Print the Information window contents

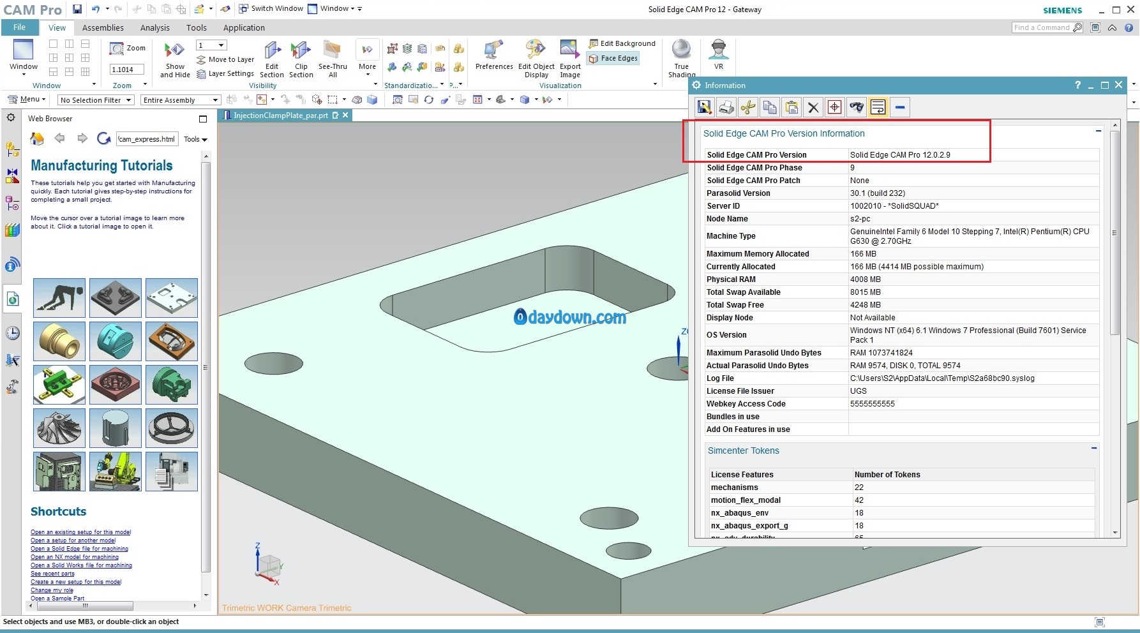click(x=726, y=107)
